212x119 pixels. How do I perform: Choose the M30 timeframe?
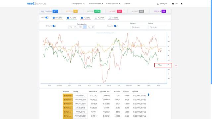(x=80, y=27)
